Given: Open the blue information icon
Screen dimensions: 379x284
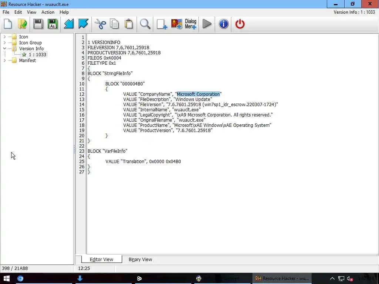Looking at the screenshot, I should tap(224, 24).
